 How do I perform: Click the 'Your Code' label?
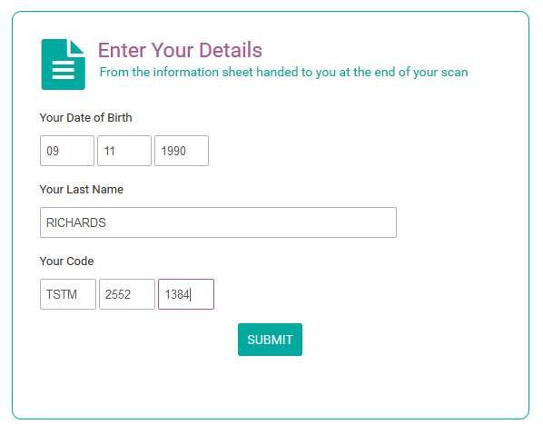66,261
